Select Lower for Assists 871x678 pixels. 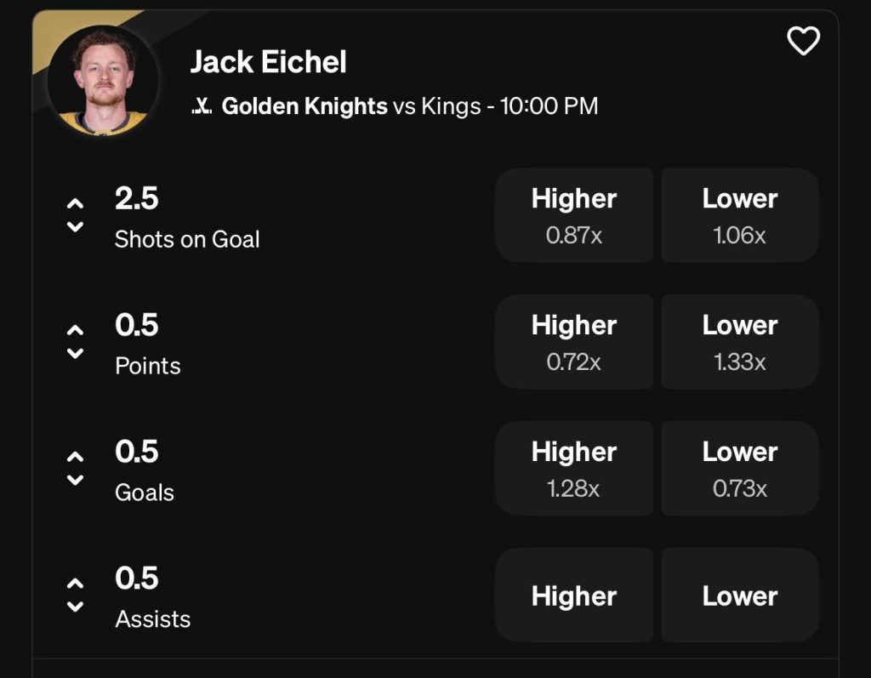739,595
